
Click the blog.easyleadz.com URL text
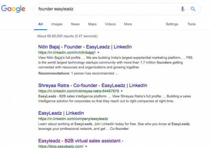(x=61, y=146)
